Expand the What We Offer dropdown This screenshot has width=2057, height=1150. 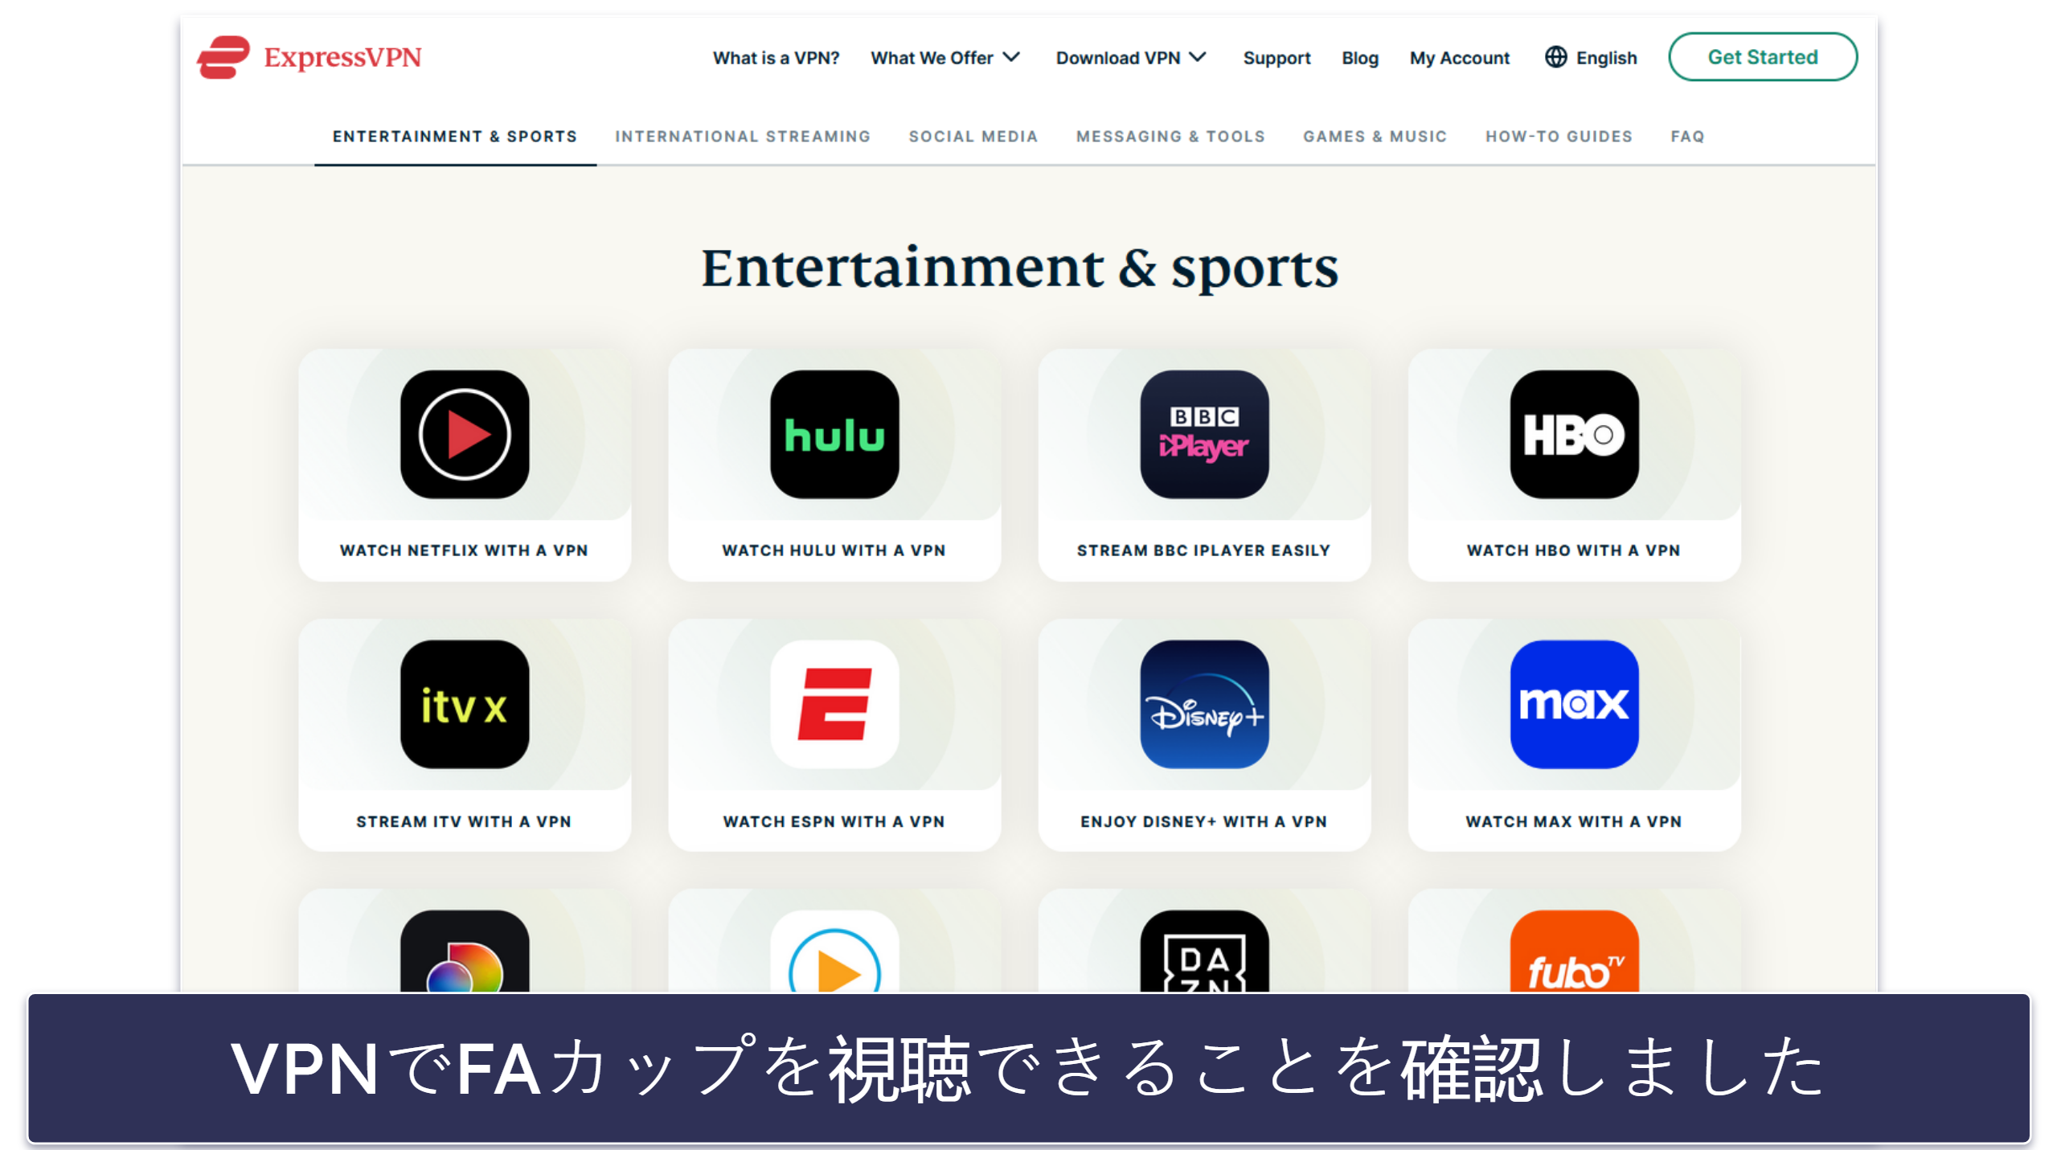pyautogui.click(x=947, y=56)
